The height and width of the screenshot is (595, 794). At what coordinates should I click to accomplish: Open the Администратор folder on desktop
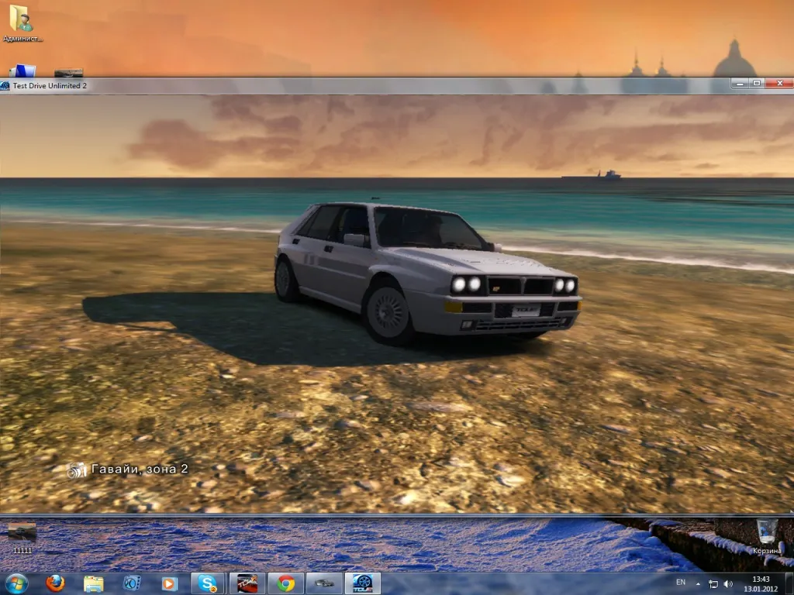pyautogui.click(x=22, y=22)
